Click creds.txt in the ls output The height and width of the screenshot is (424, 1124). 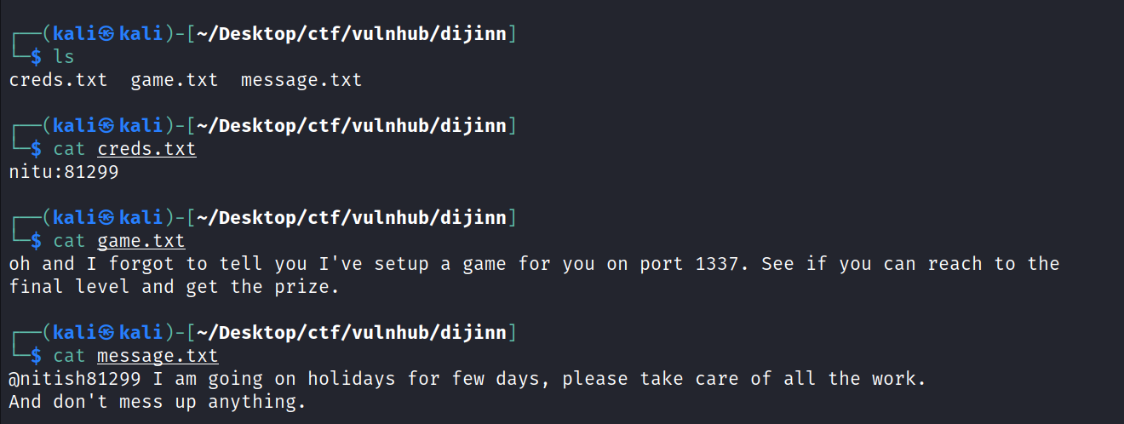(58, 80)
